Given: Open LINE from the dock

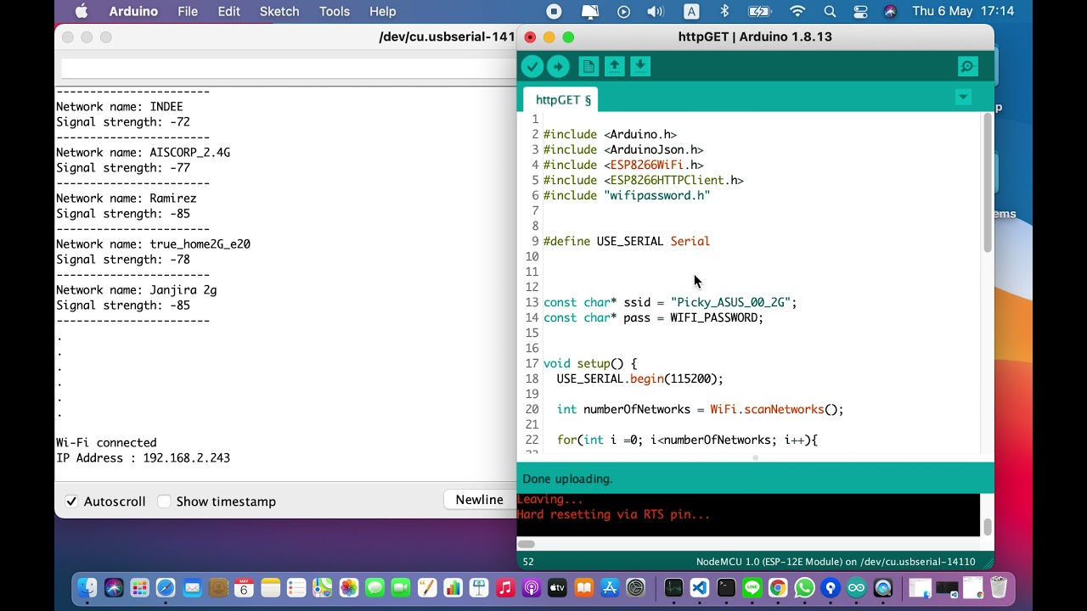Looking at the screenshot, I should pos(752,587).
